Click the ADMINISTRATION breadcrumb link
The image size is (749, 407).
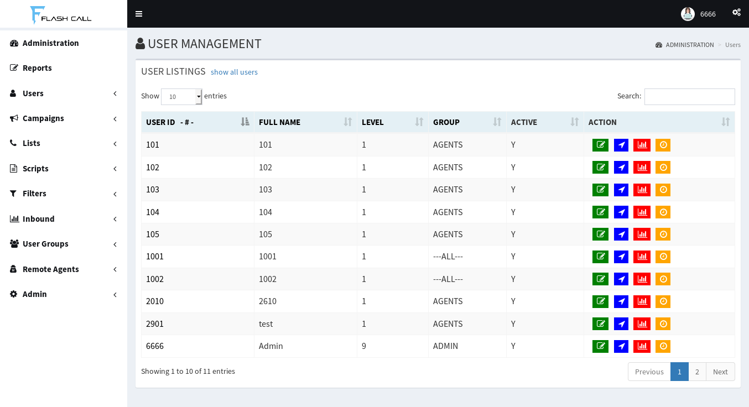point(690,45)
